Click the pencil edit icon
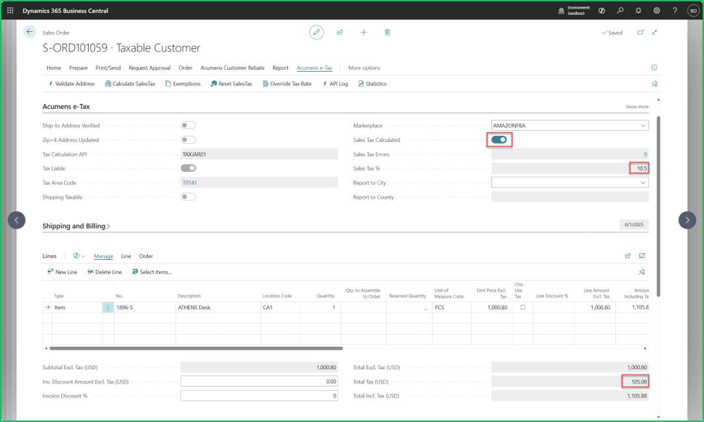The image size is (704, 422). [317, 33]
